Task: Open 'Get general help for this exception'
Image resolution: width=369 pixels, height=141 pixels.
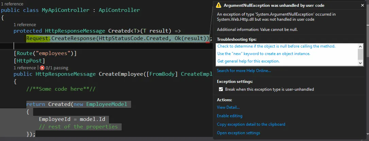Action: point(248,61)
